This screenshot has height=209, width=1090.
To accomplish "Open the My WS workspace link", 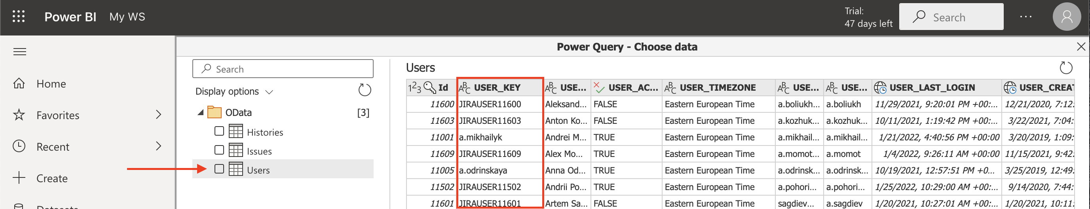I will pyautogui.click(x=127, y=17).
